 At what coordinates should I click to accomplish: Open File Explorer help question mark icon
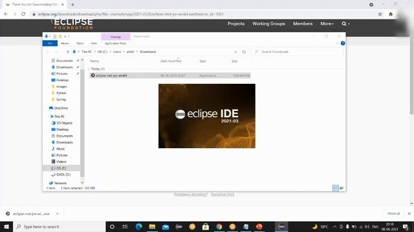click(x=343, y=43)
